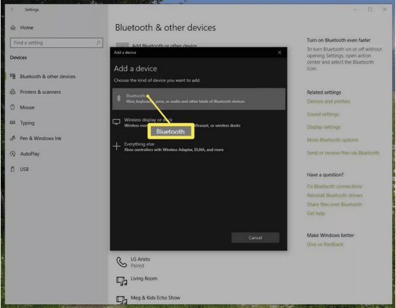Close the Add a device dialog
Screen dimensions: 396x308
click(279, 52)
